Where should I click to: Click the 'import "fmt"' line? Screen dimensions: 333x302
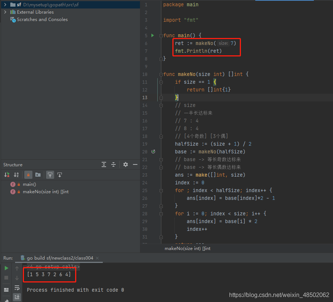180,20
